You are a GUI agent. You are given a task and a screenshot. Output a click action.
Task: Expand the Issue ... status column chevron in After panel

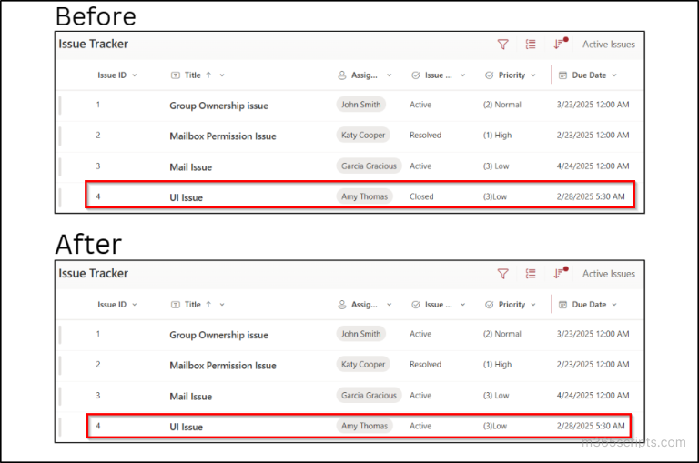coord(462,305)
